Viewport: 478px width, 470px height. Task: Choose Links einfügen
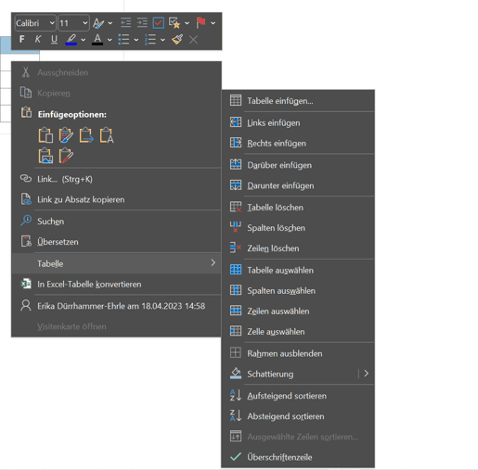click(x=298, y=122)
